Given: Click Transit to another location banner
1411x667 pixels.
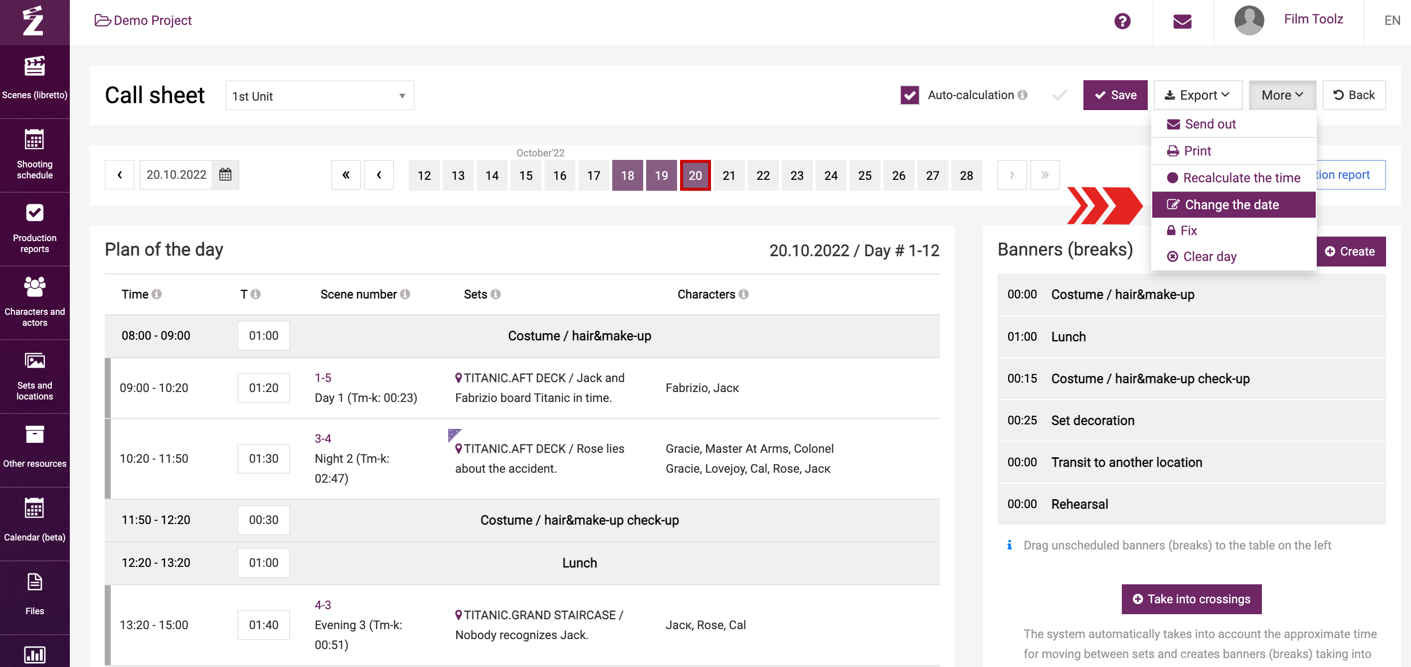Looking at the screenshot, I should [x=1191, y=462].
